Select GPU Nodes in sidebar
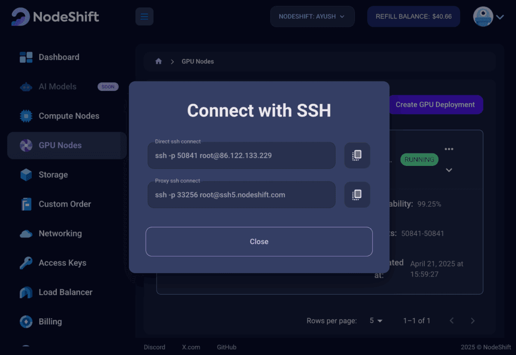Viewport: 516px width, 355px height. pos(67,145)
